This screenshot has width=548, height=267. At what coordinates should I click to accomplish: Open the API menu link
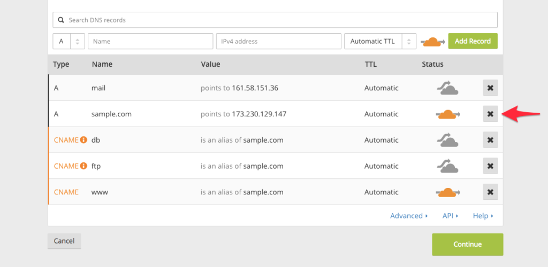450,216
